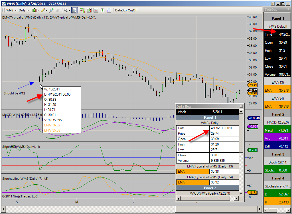Click the M month label on time axis
This screenshot has height=214, width=292.
coord(76,202)
